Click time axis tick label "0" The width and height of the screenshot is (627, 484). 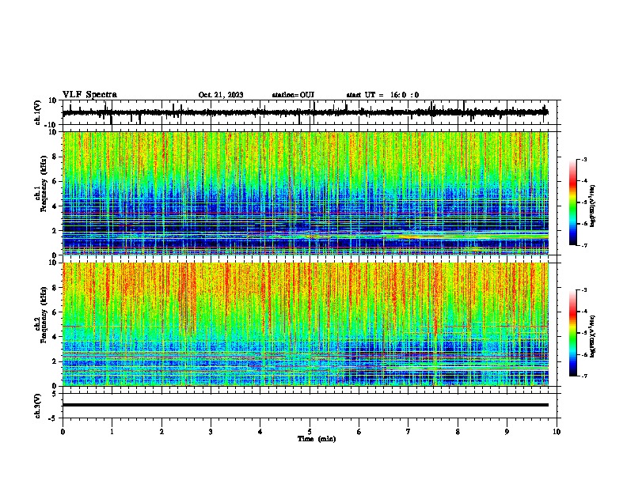(63, 432)
